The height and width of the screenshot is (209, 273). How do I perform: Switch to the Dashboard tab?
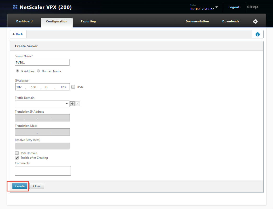[24, 21]
